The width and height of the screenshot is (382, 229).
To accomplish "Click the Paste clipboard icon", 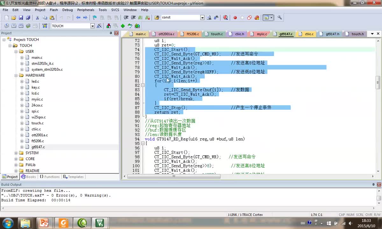I will (52, 17).
